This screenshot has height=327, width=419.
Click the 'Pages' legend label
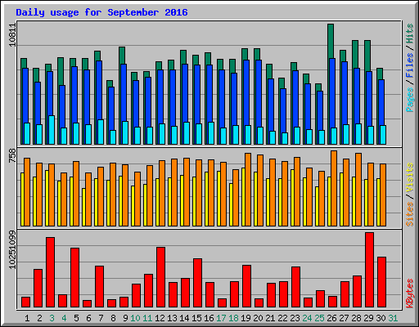(x=410, y=100)
